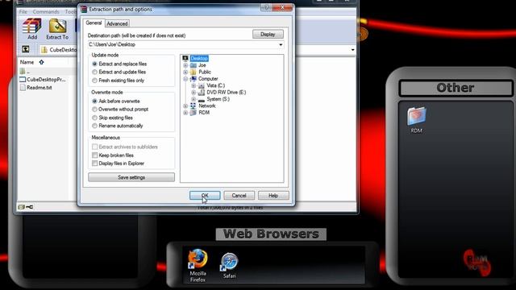Select the Readme.txt file in WinRAR list
Image resolution: width=516 pixels, height=290 pixels.
click(x=35, y=88)
